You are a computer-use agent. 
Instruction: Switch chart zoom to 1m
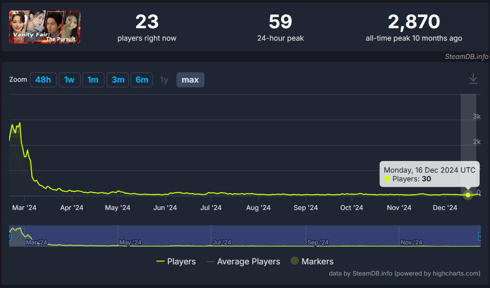click(x=93, y=80)
